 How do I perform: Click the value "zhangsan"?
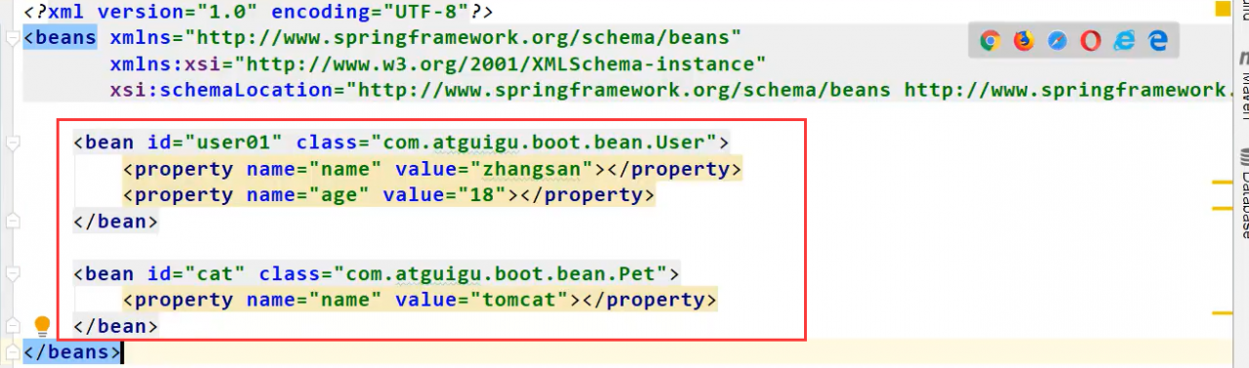tap(532, 169)
